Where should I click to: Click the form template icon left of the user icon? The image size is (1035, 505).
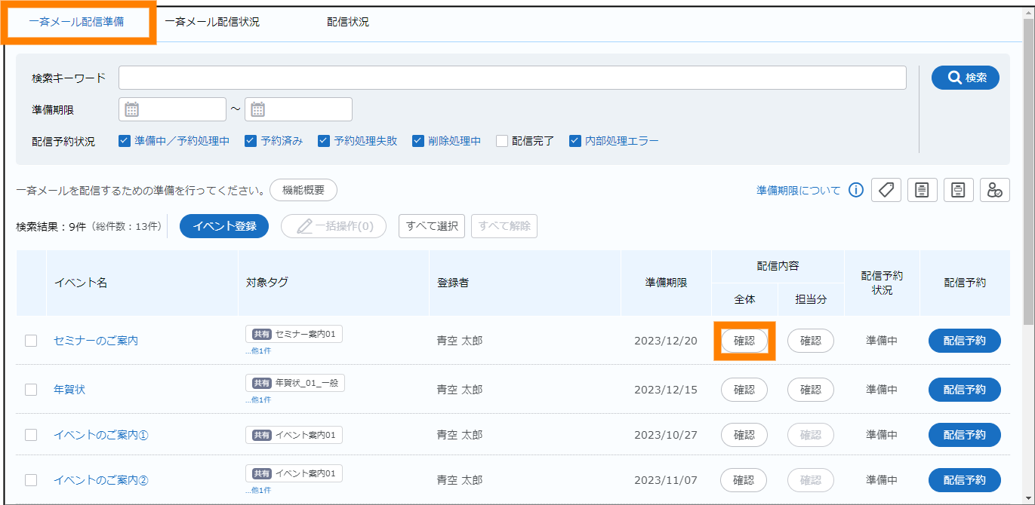(958, 190)
